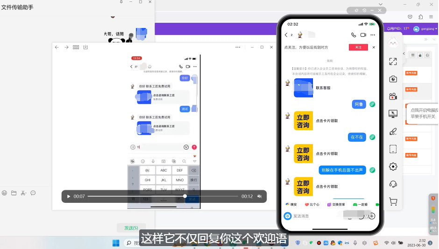This screenshot has height=249, width=439.
Task: Open mirror settings gear icon
Action: coord(393,166)
